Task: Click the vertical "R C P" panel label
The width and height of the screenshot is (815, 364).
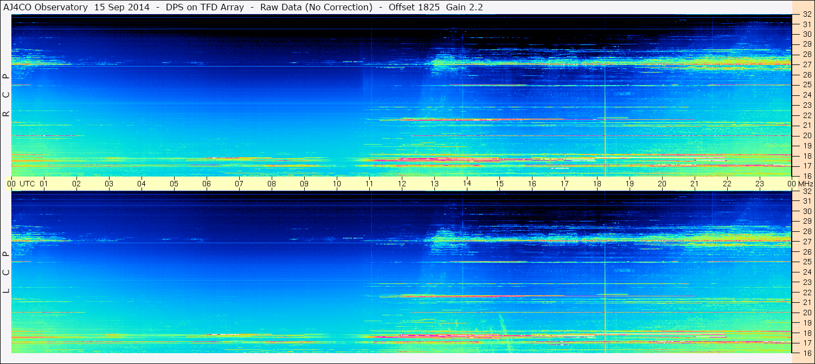Action: (x=7, y=95)
